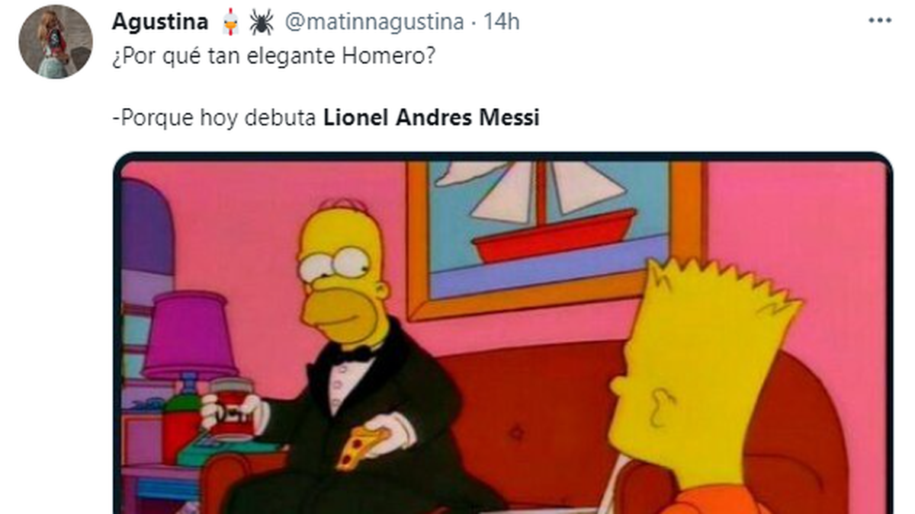Open the Simpsons meme image
This screenshot has height=514, width=915.
pyautogui.click(x=502, y=334)
